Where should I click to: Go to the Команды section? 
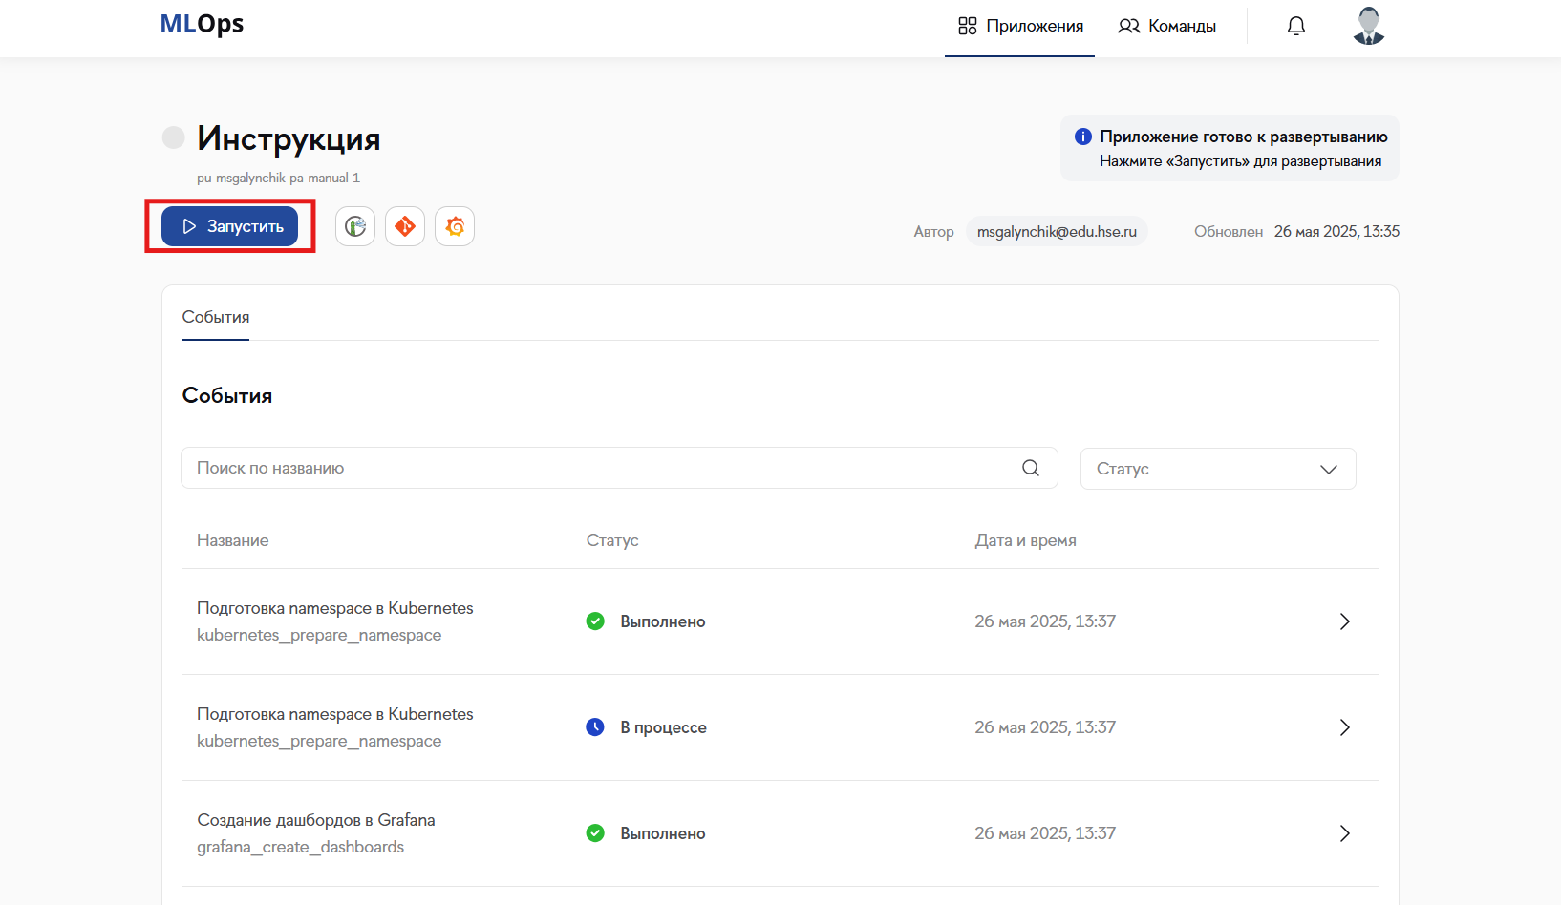tap(1167, 27)
